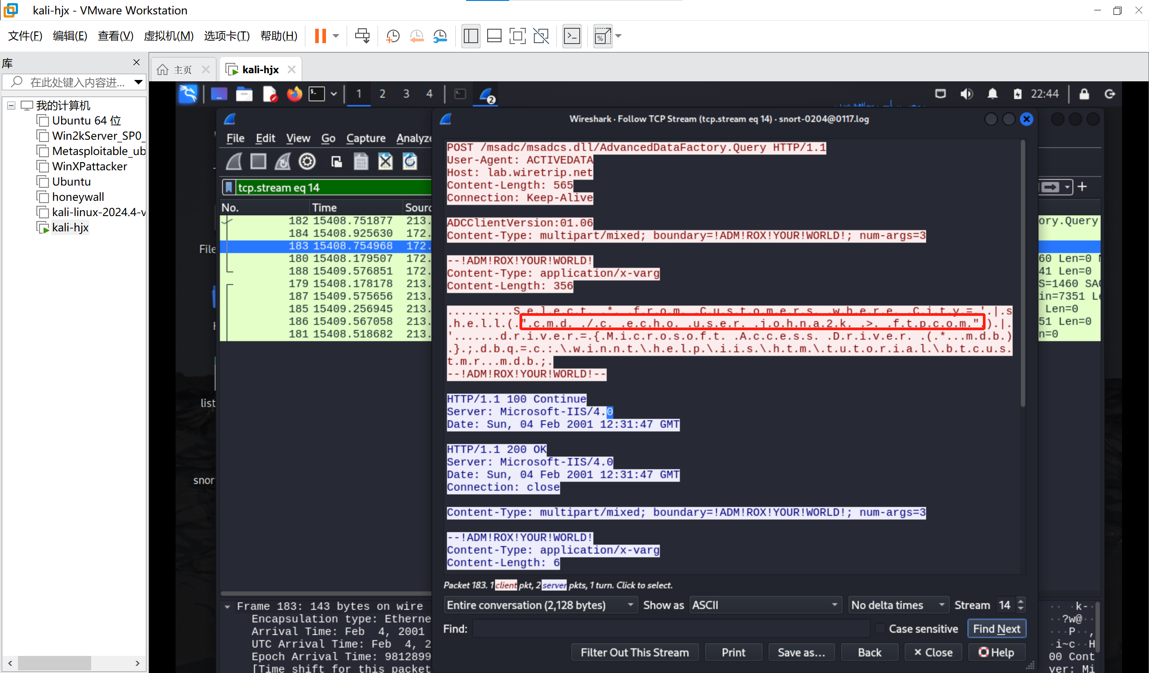Click Filter Out This Stream button
The image size is (1149, 673).
point(635,652)
